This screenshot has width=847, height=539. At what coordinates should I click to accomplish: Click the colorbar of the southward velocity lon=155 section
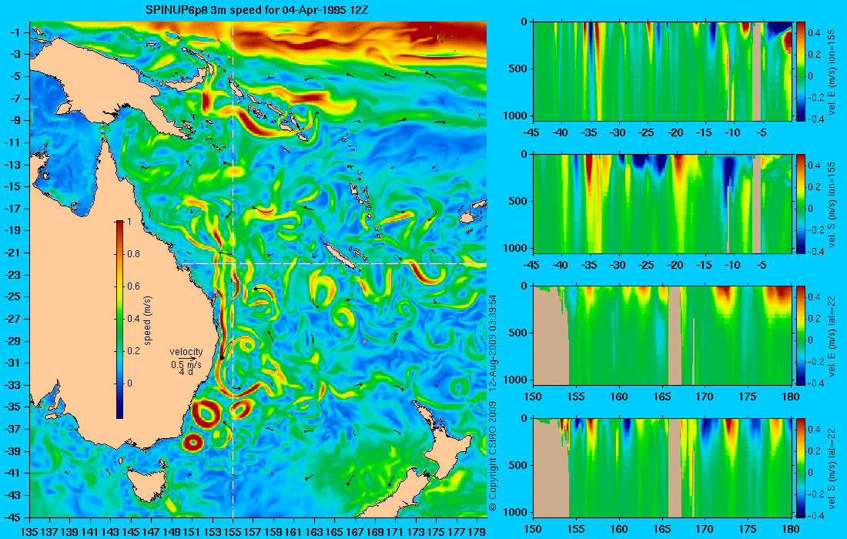pyautogui.click(x=800, y=203)
